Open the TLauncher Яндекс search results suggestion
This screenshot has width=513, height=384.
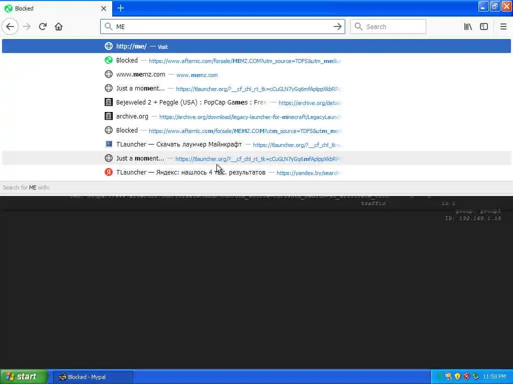tap(256, 172)
